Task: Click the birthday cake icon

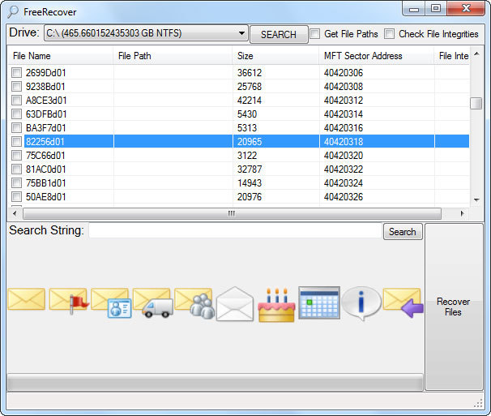Action: click(x=276, y=304)
